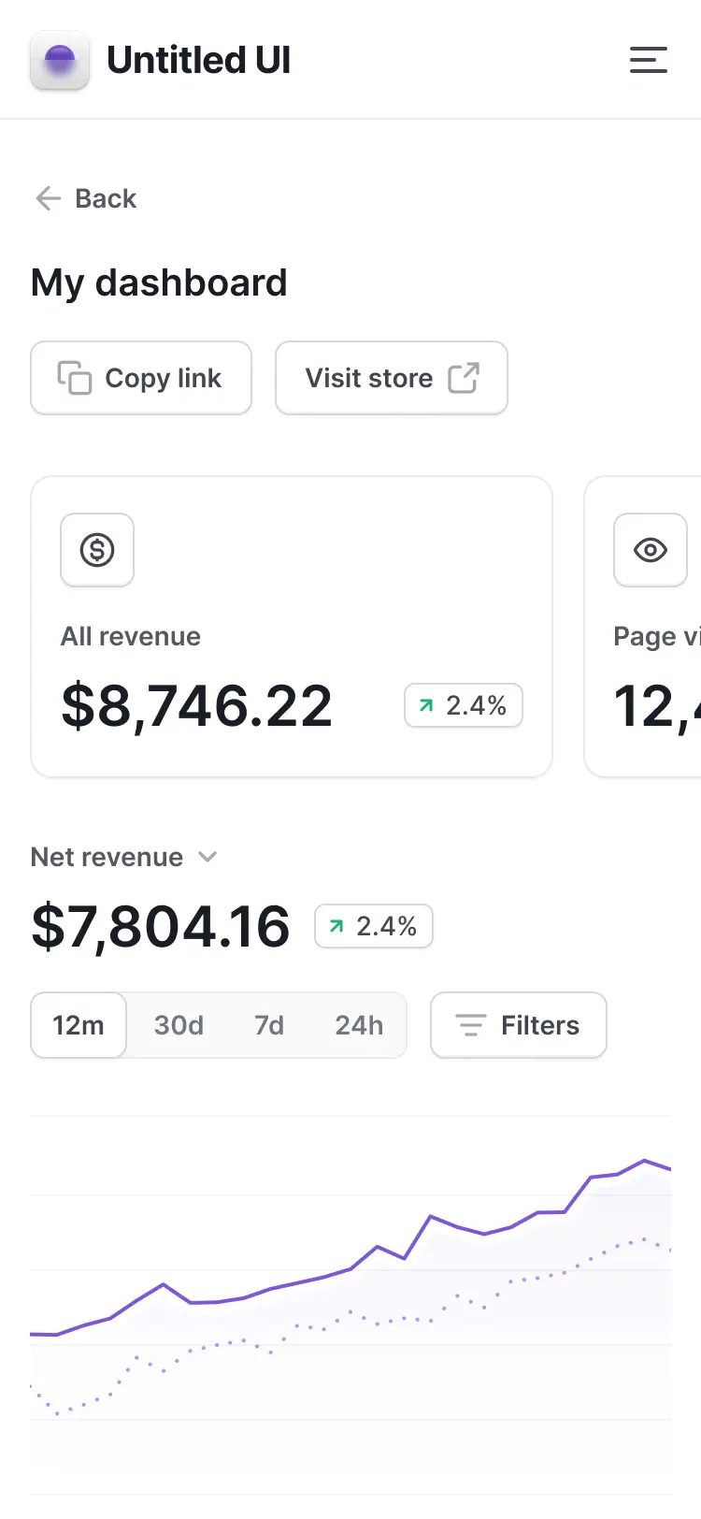701x1519 pixels.
Task: Click the dollar sign revenue icon
Action: click(97, 550)
